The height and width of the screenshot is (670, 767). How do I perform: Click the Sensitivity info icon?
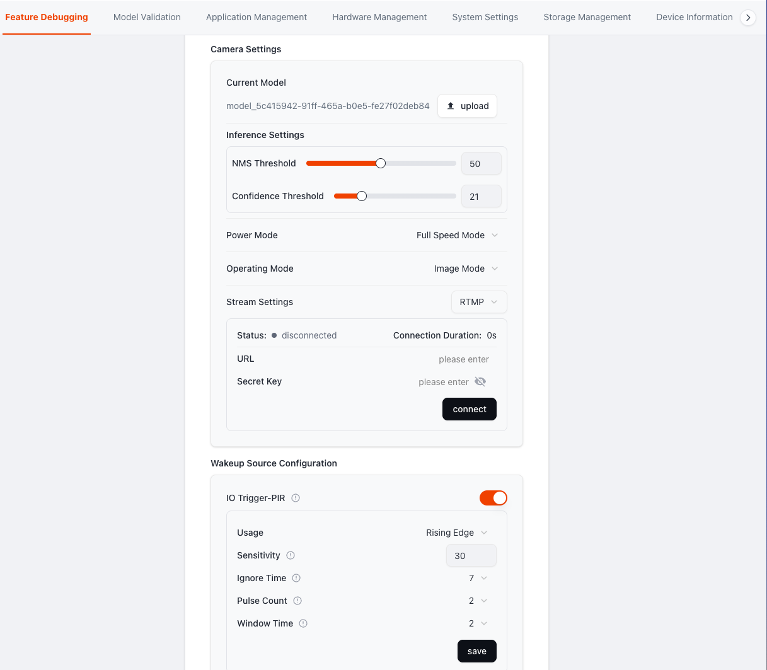click(291, 555)
